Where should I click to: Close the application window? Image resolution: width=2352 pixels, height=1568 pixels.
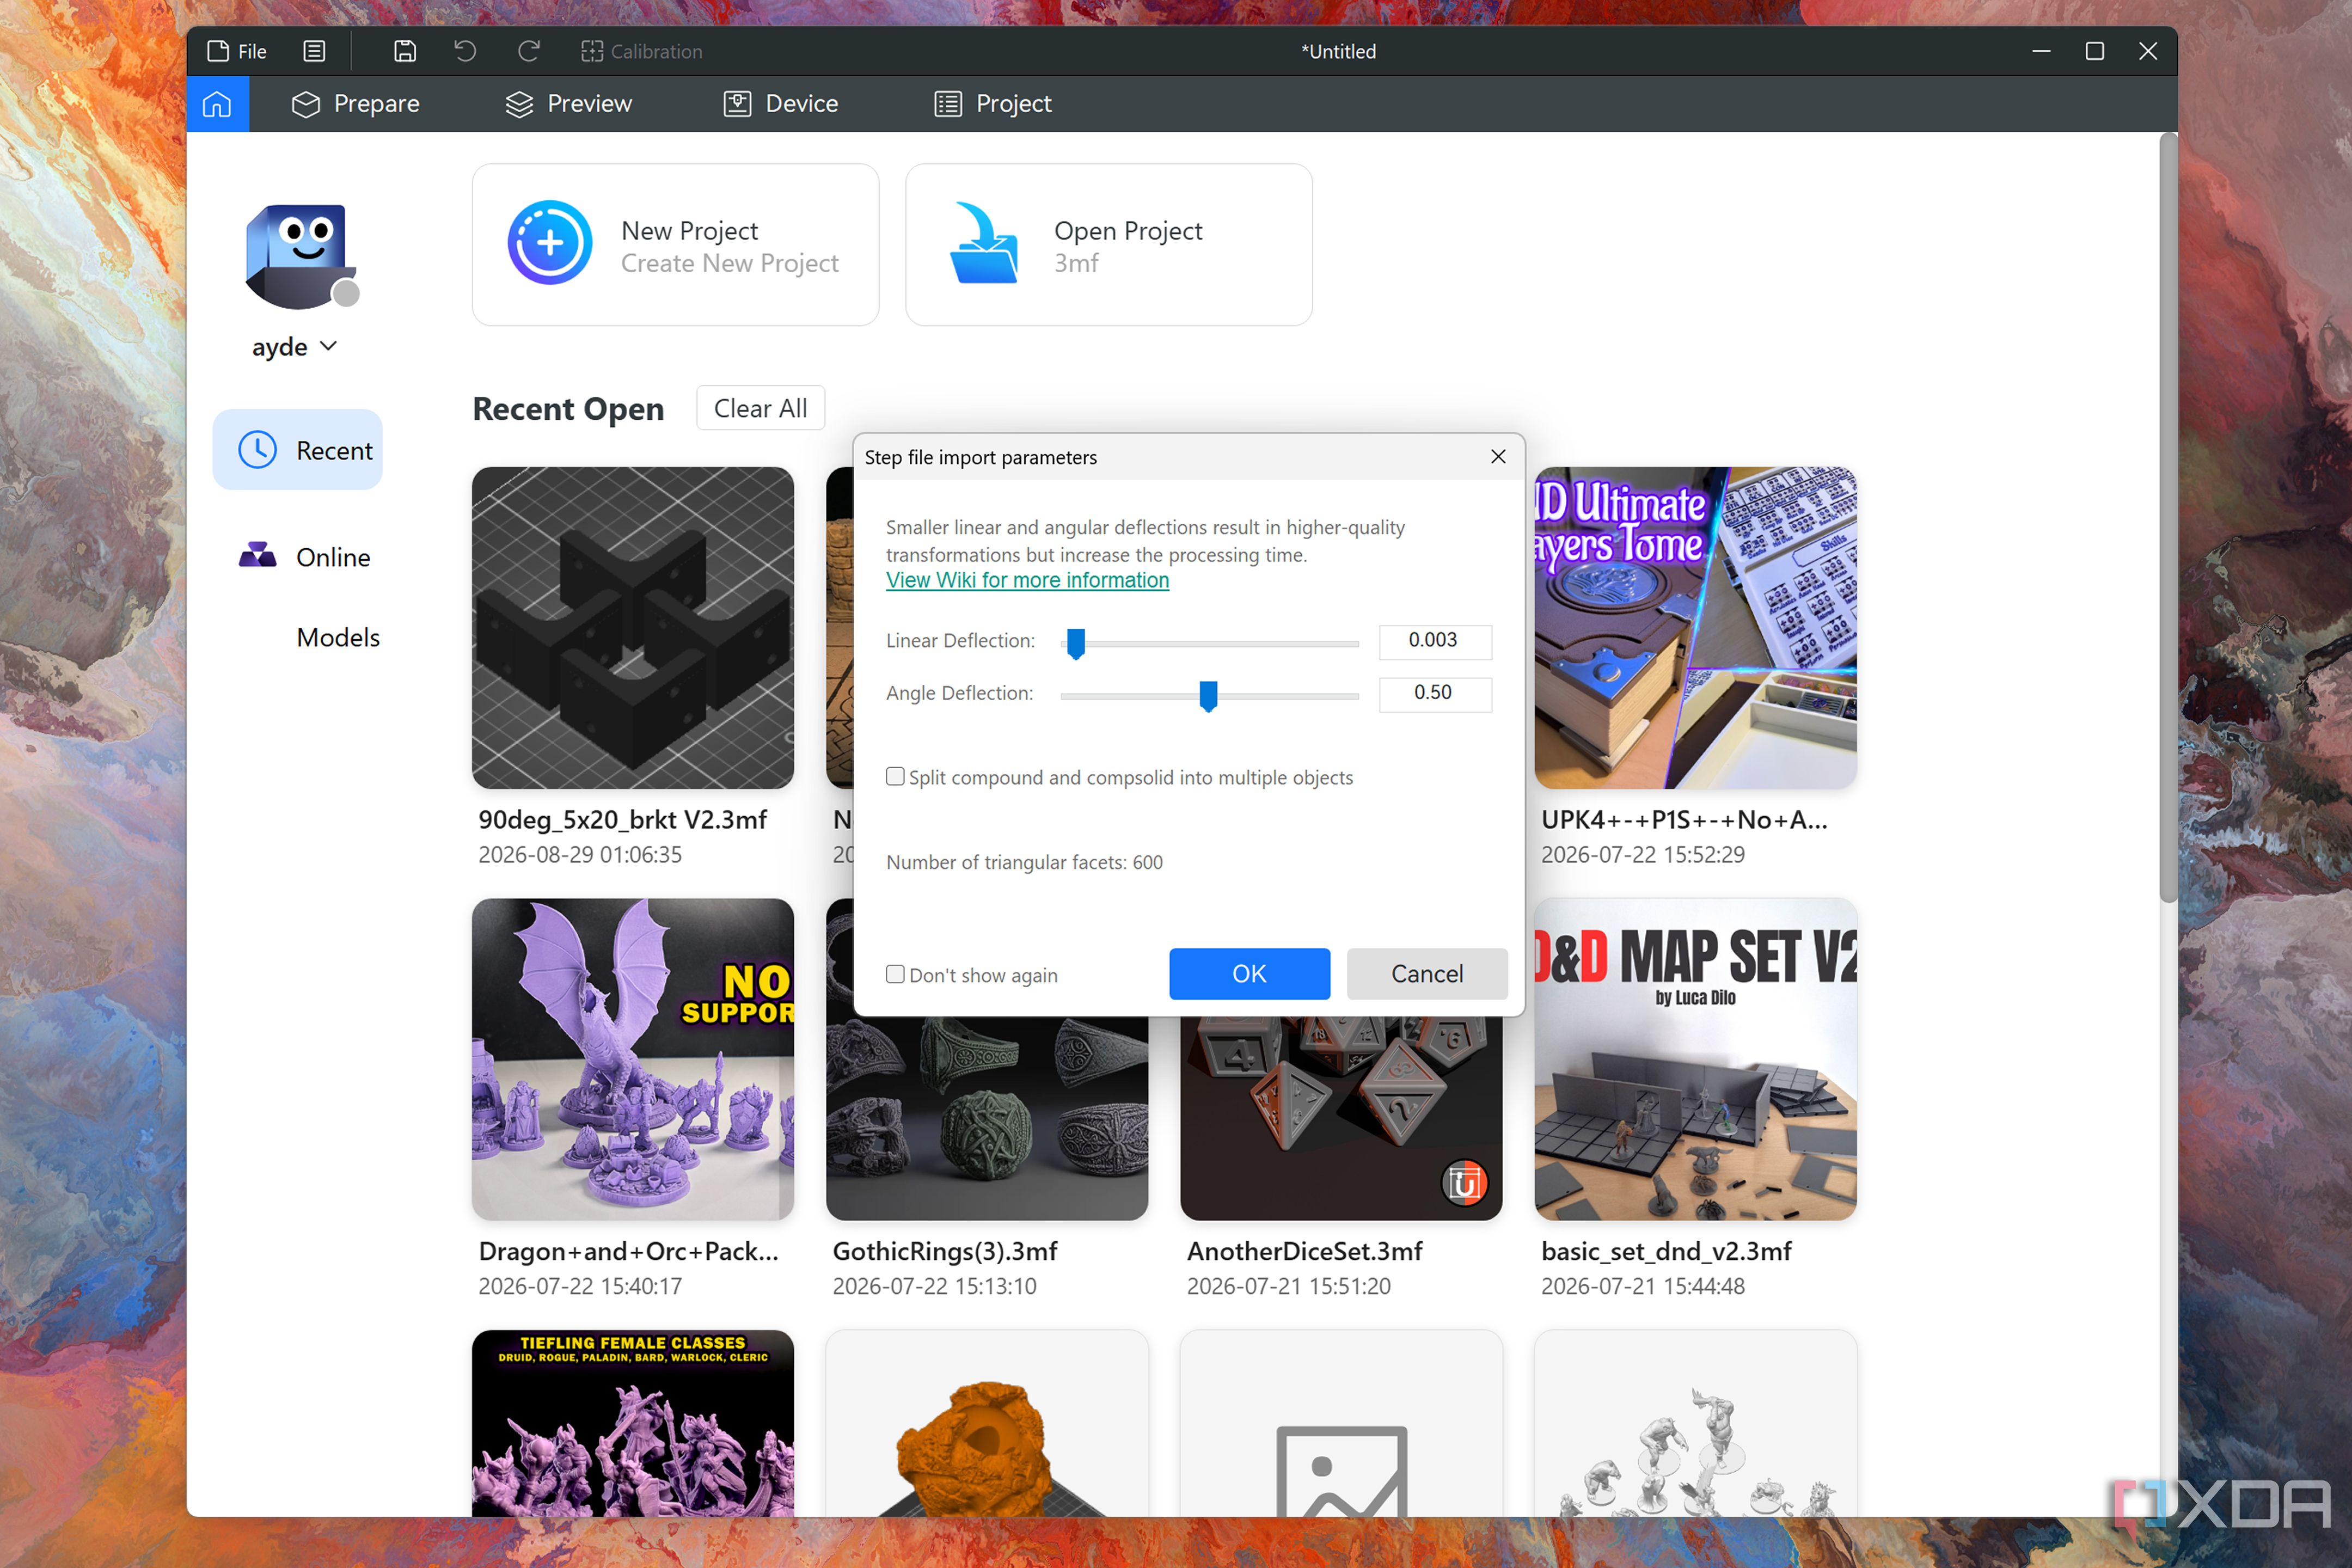coord(2147,51)
